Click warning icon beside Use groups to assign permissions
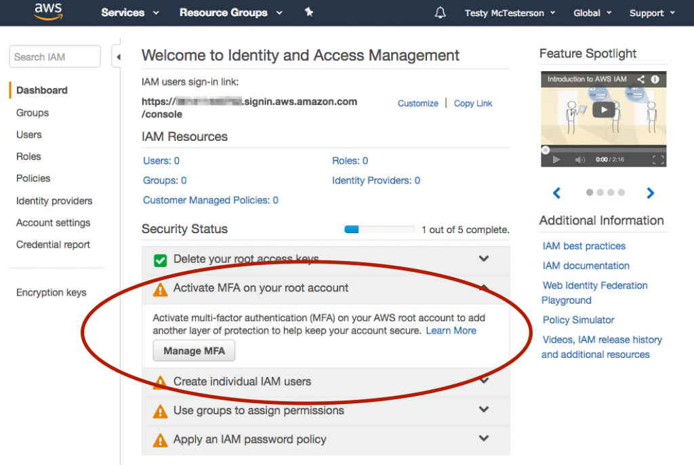 point(160,411)
